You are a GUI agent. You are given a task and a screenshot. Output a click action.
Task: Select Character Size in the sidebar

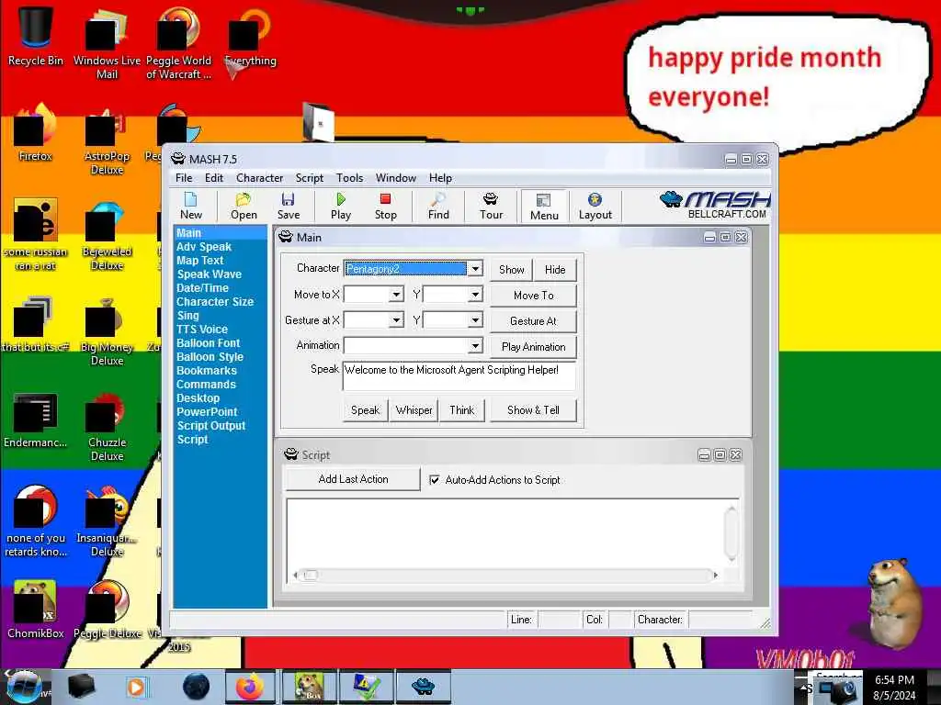(x=215, y=301)
